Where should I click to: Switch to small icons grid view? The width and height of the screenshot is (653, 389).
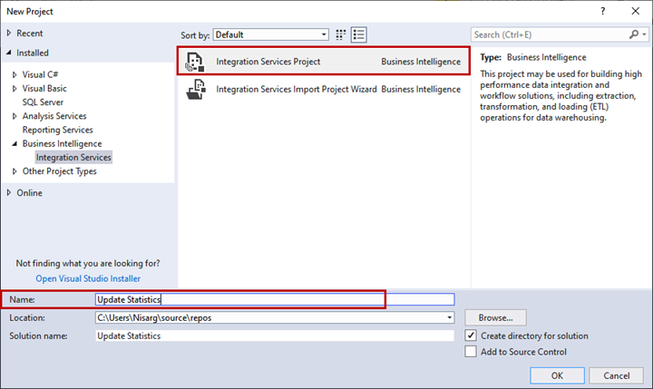tap(341, 34)
